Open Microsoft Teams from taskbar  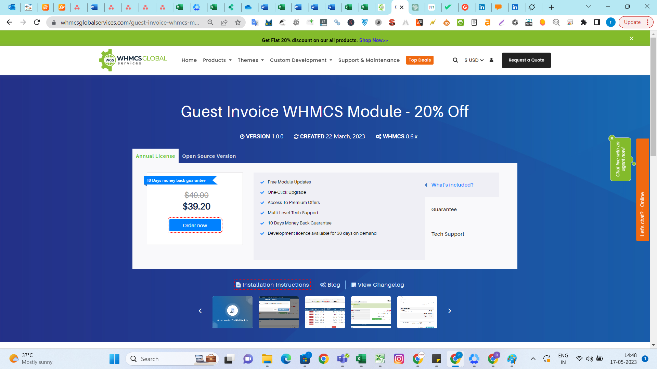click(342, 359)
